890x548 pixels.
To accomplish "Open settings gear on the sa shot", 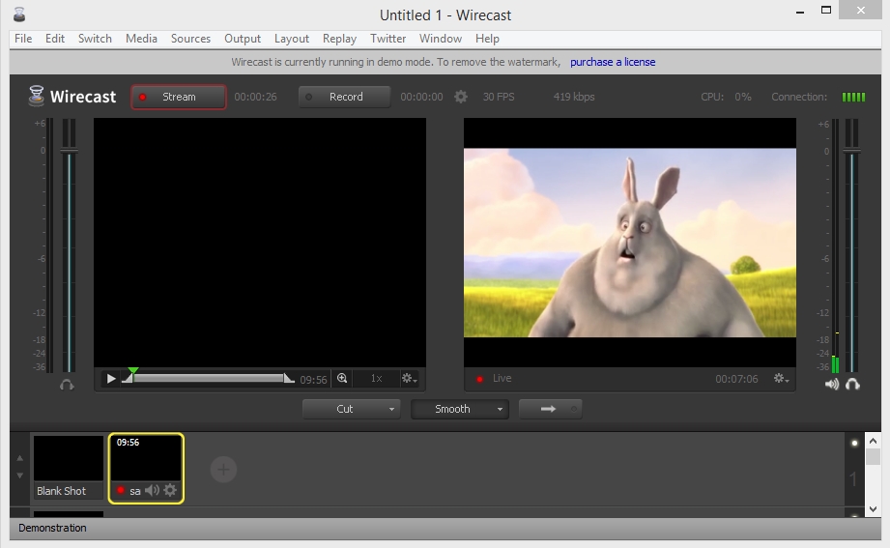I will click(x=170, y=490).
